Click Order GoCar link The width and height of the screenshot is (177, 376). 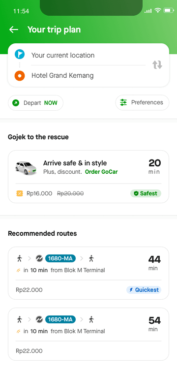pos(101,172)
